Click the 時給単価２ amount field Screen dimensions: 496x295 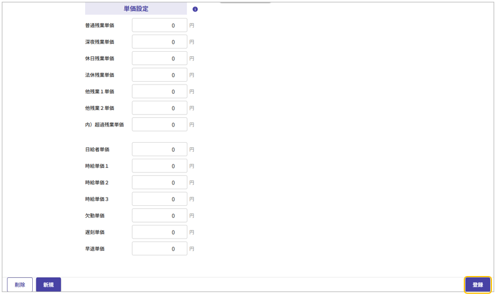tap(159, 183)
